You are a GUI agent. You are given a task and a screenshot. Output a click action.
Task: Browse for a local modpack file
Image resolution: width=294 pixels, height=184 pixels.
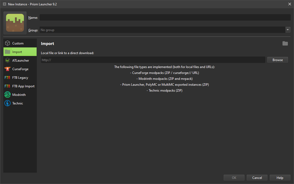pyautogui.click(x=277, y=60)
